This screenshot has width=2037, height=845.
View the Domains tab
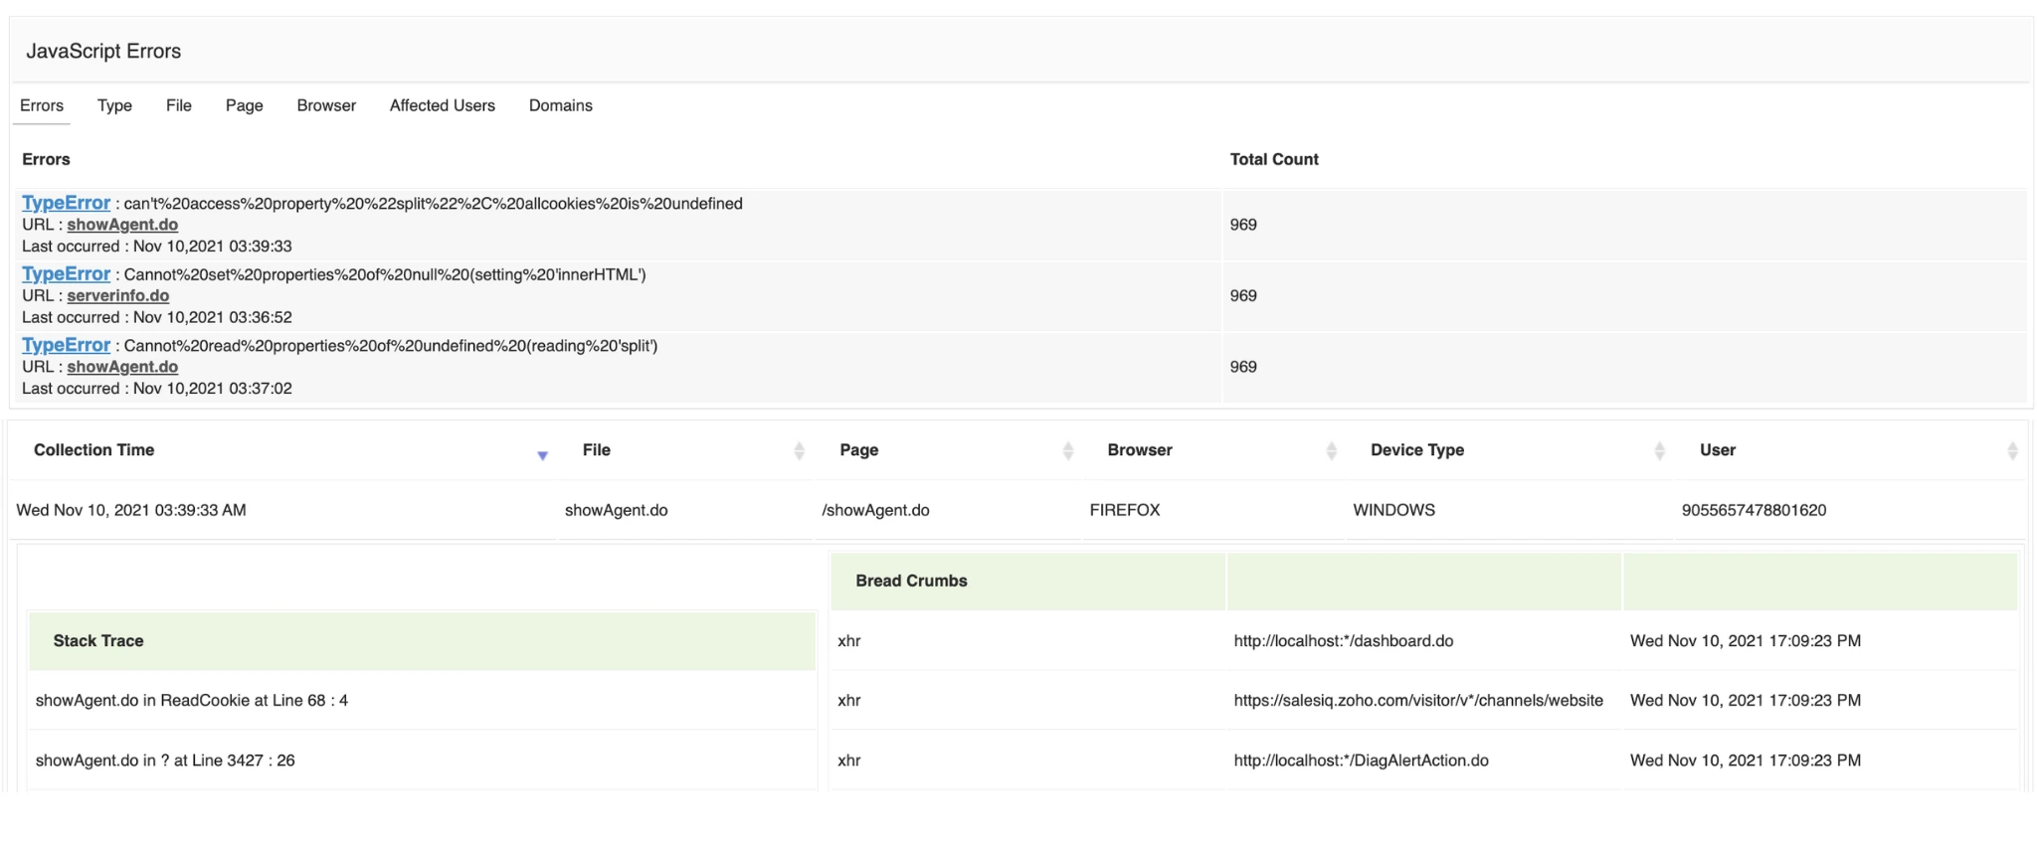[x=560, y=105]
